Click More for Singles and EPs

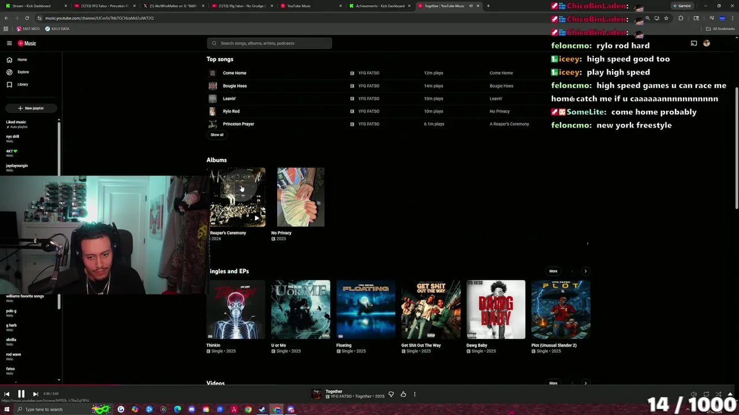(553, 271)
